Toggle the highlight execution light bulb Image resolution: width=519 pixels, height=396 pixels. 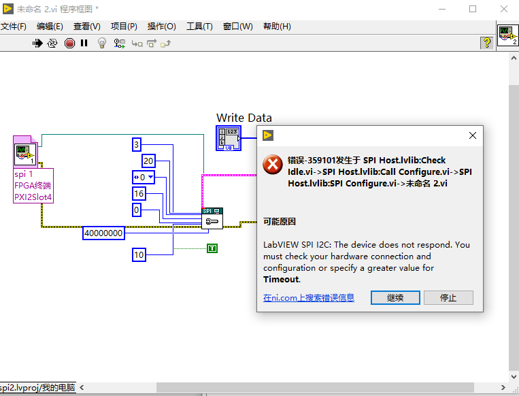(x=102, y=43)
